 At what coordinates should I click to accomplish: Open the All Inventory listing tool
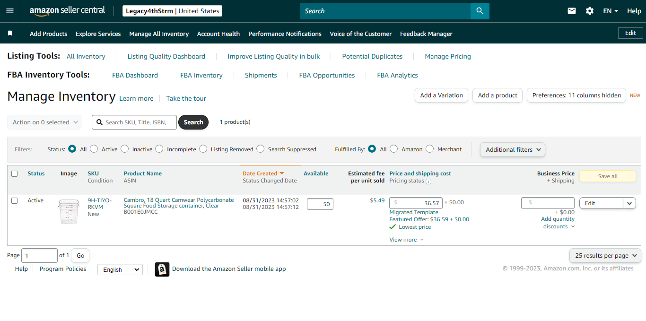(86, 56)
